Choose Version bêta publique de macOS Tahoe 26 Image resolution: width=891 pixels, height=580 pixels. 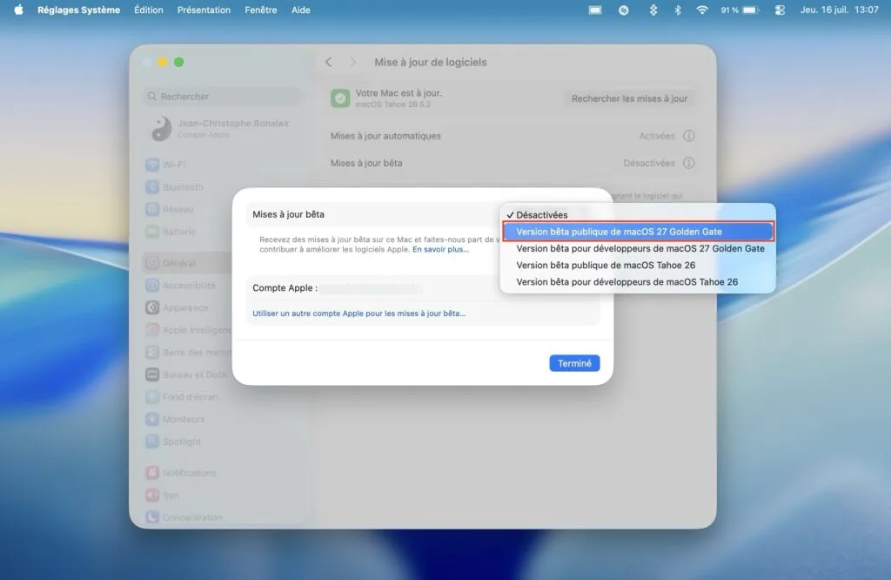pyautogui.click(x=638, y=265)
